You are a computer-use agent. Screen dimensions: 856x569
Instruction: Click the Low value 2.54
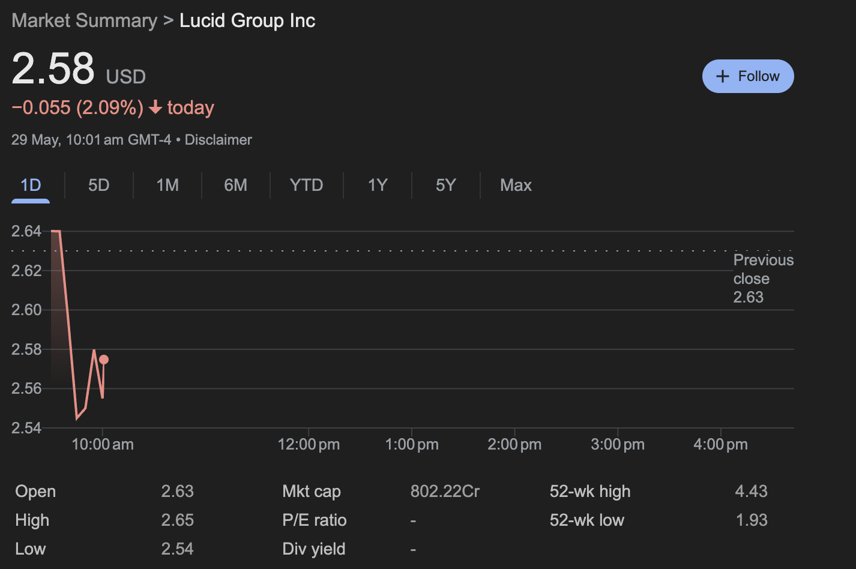[178, 549]
